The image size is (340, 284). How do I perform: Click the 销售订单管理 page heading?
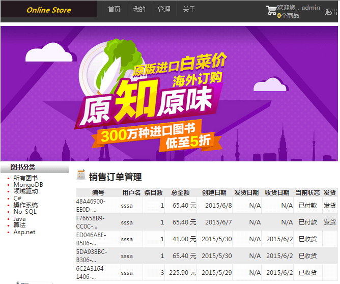(x=116, y=177)
